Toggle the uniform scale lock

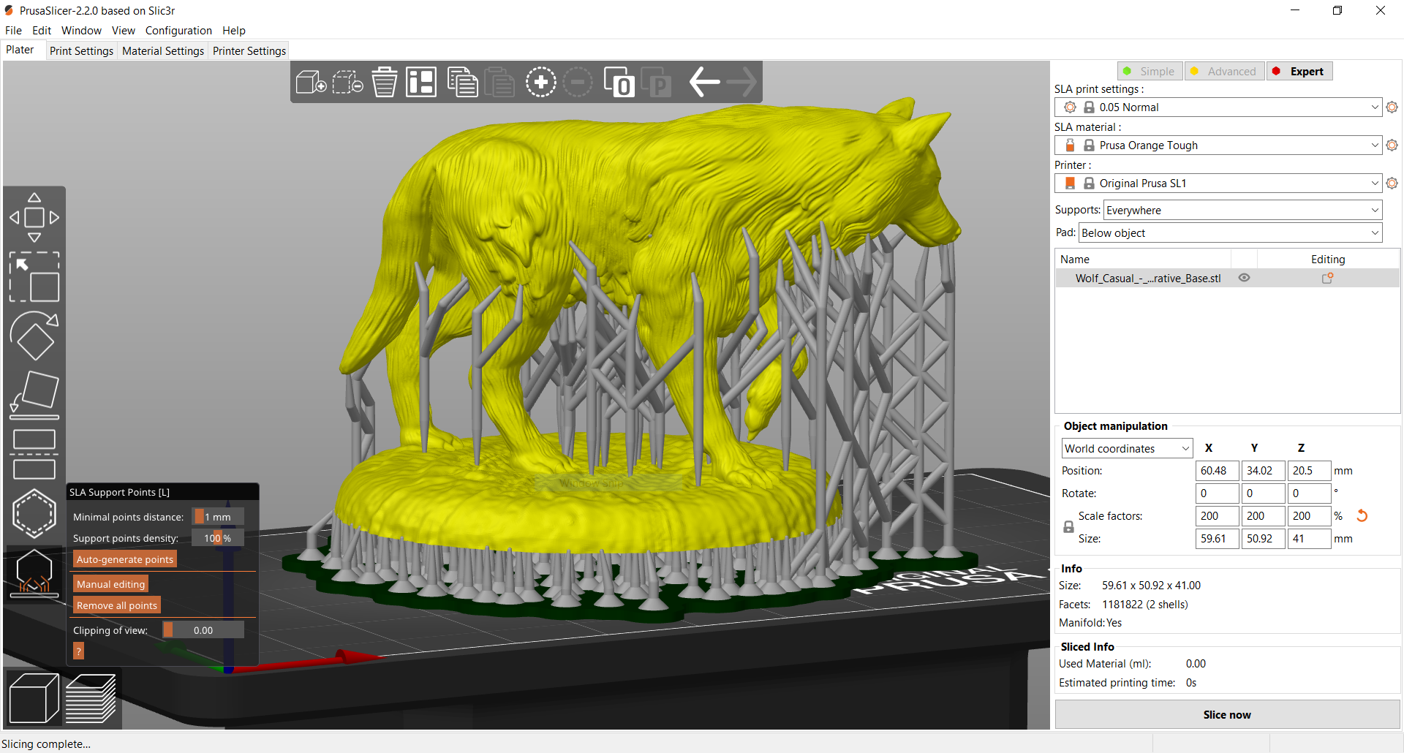pos(1068,527)
